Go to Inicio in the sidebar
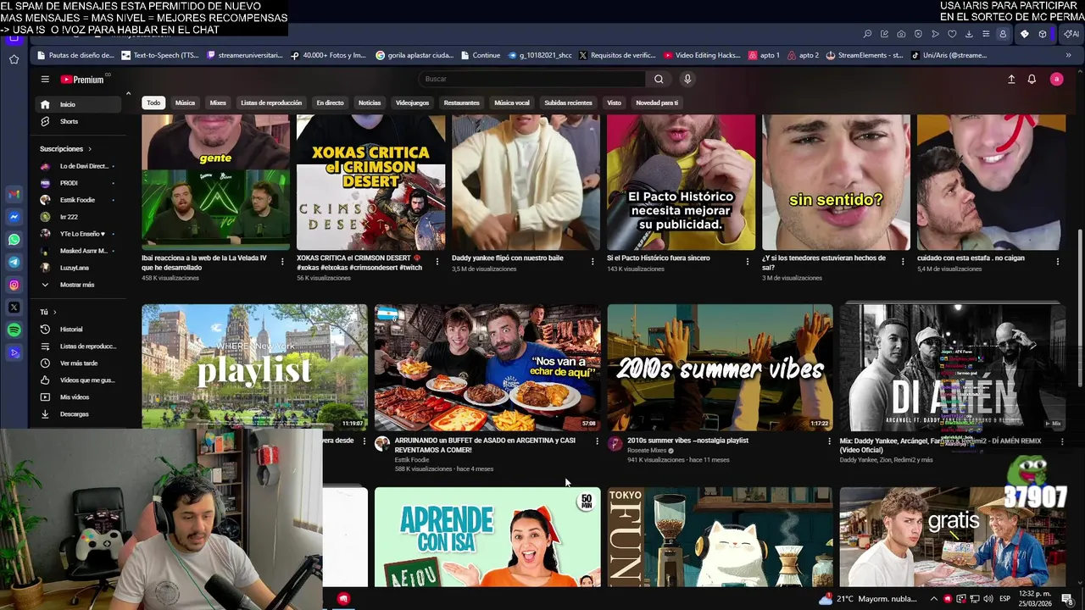 tap(80, 104)
